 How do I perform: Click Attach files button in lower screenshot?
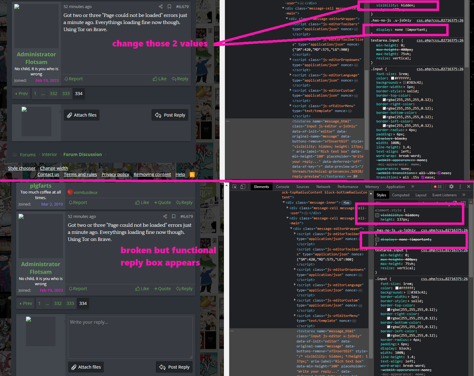tap(86, 367)
